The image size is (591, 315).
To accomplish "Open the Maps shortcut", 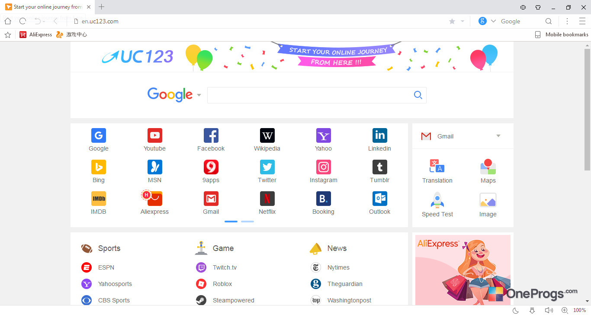I will [x=488, y=172].
